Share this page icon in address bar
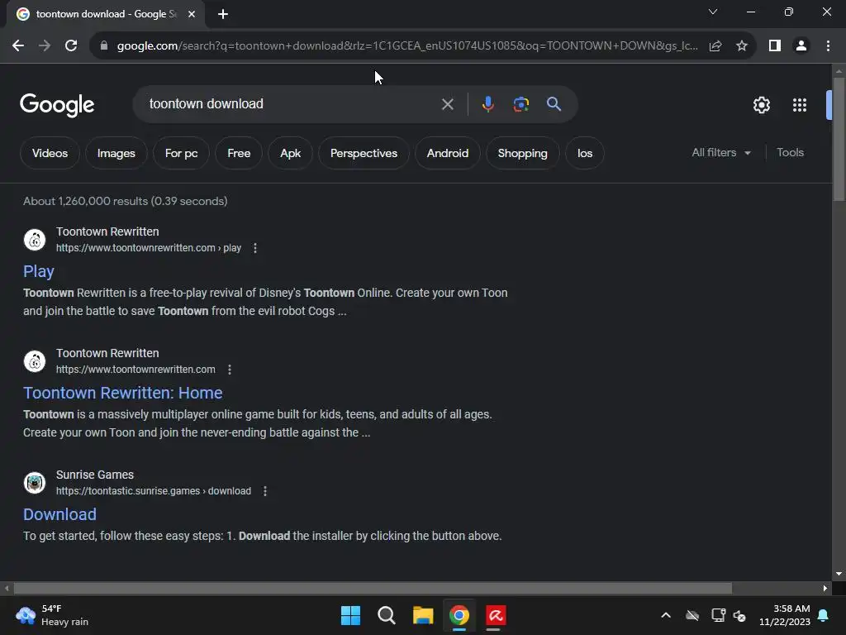 [715, 46]
